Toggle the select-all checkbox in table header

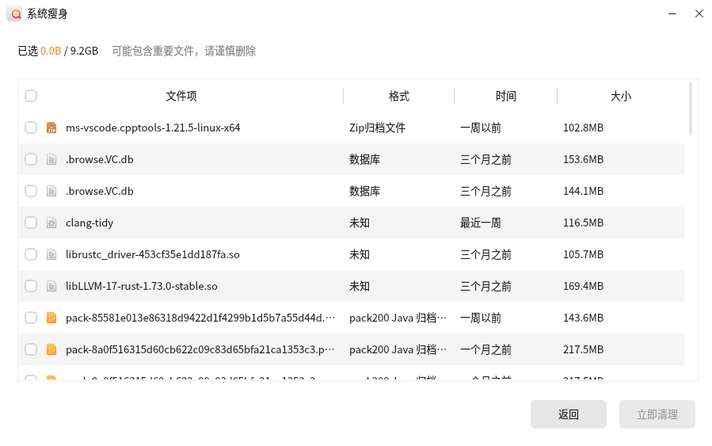point(31,96)
